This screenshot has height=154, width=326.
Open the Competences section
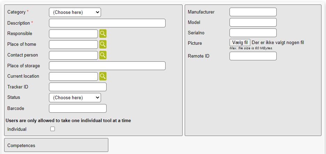(x=56, y=145)
